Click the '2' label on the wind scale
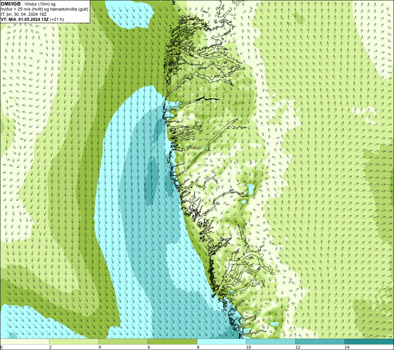 tap(50, 347)
